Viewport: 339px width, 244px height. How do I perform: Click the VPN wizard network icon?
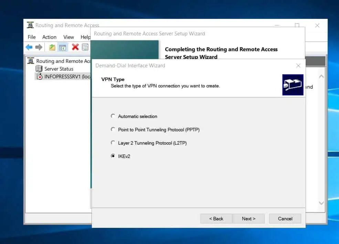pos(293,85)
